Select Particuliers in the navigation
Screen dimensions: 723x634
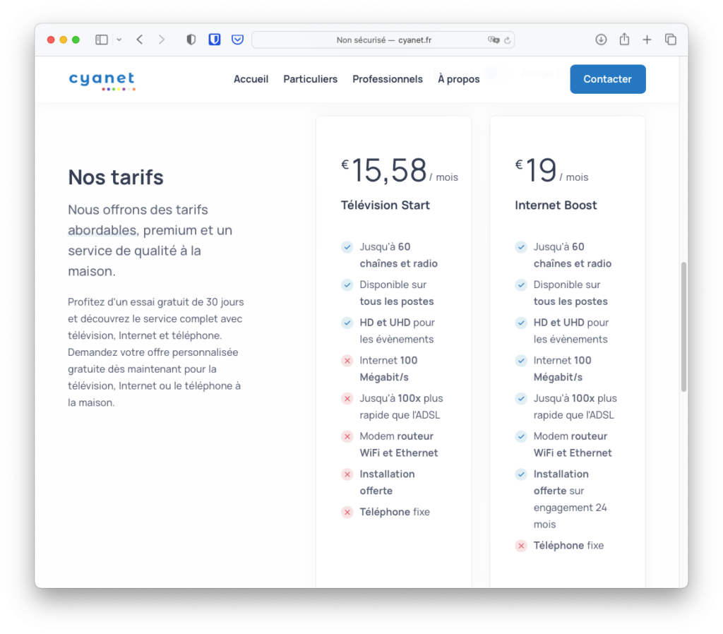(310, 79)
